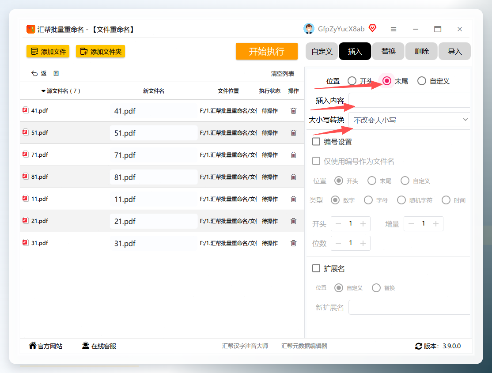The height and width of the screenshot is (373, 492).
Task: Open 在线客服 support link
Action: coord(99,346)
